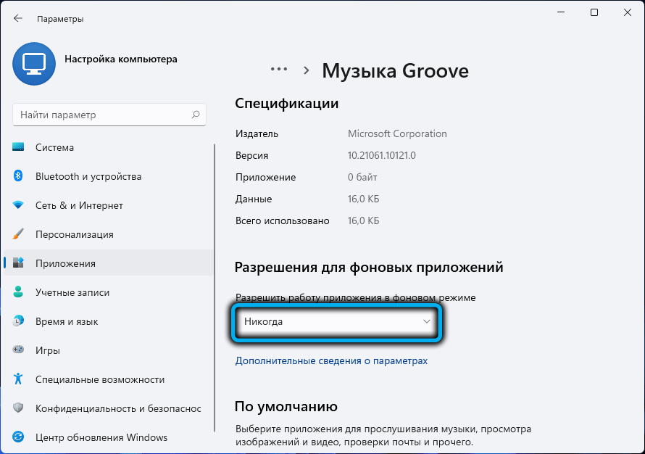Open Специальные возможности section
645x454 pixels.
point(109,379)
